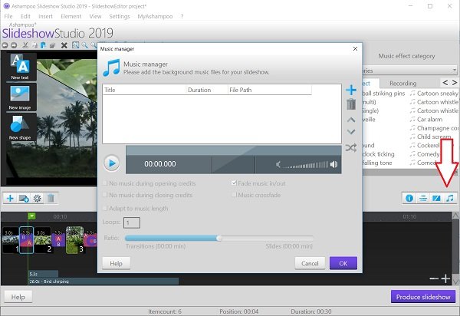The height and width of the screenshot is (316, 460).
Task: Click the Help button in main window
Action: tap(18, 297)
